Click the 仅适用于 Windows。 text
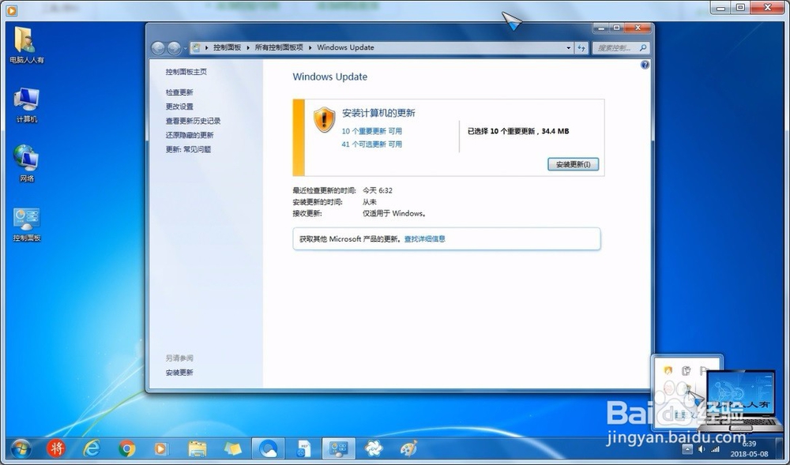Image resolution: width=790 pixels, height=465 pixels. [394, 213]
